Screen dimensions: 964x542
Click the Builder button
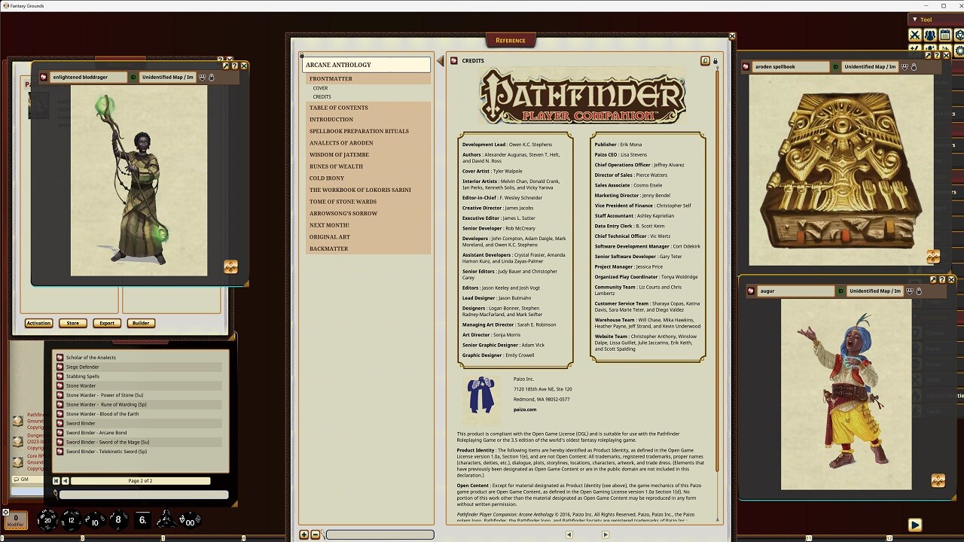pos(141,323)
